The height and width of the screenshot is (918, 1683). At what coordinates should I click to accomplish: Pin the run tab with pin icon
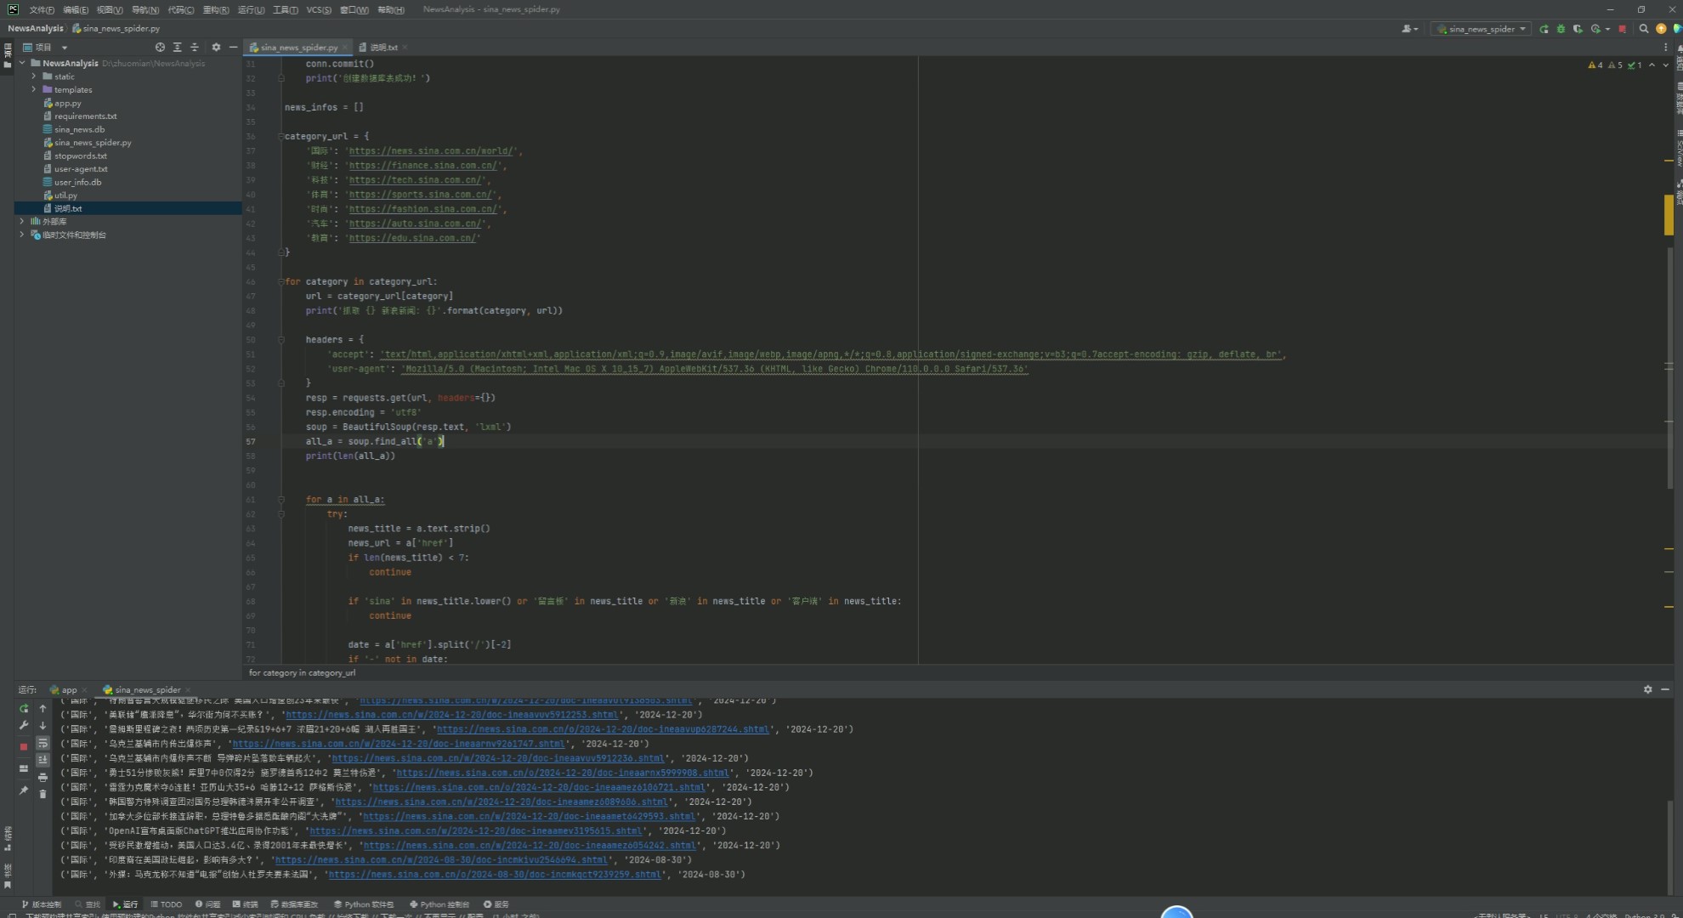coord(24,790)
